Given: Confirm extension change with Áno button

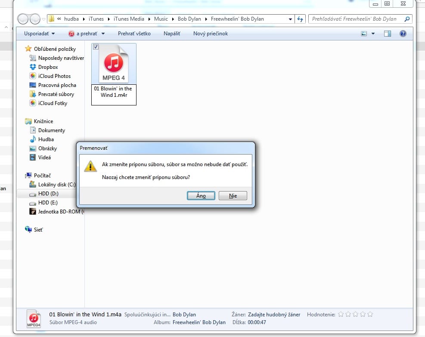Looking at the screenshot, I should pyautogui.click(x=201, y=195).
